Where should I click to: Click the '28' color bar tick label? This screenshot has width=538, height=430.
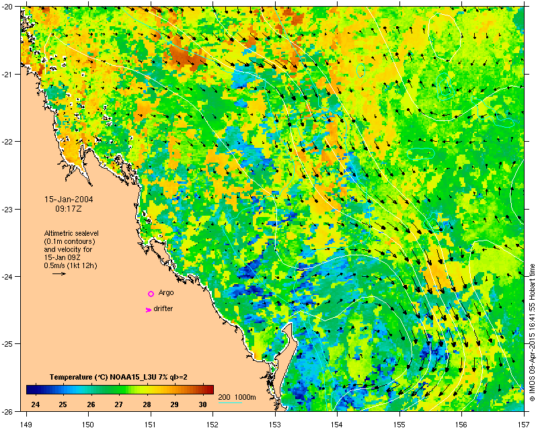pos(147,404)
